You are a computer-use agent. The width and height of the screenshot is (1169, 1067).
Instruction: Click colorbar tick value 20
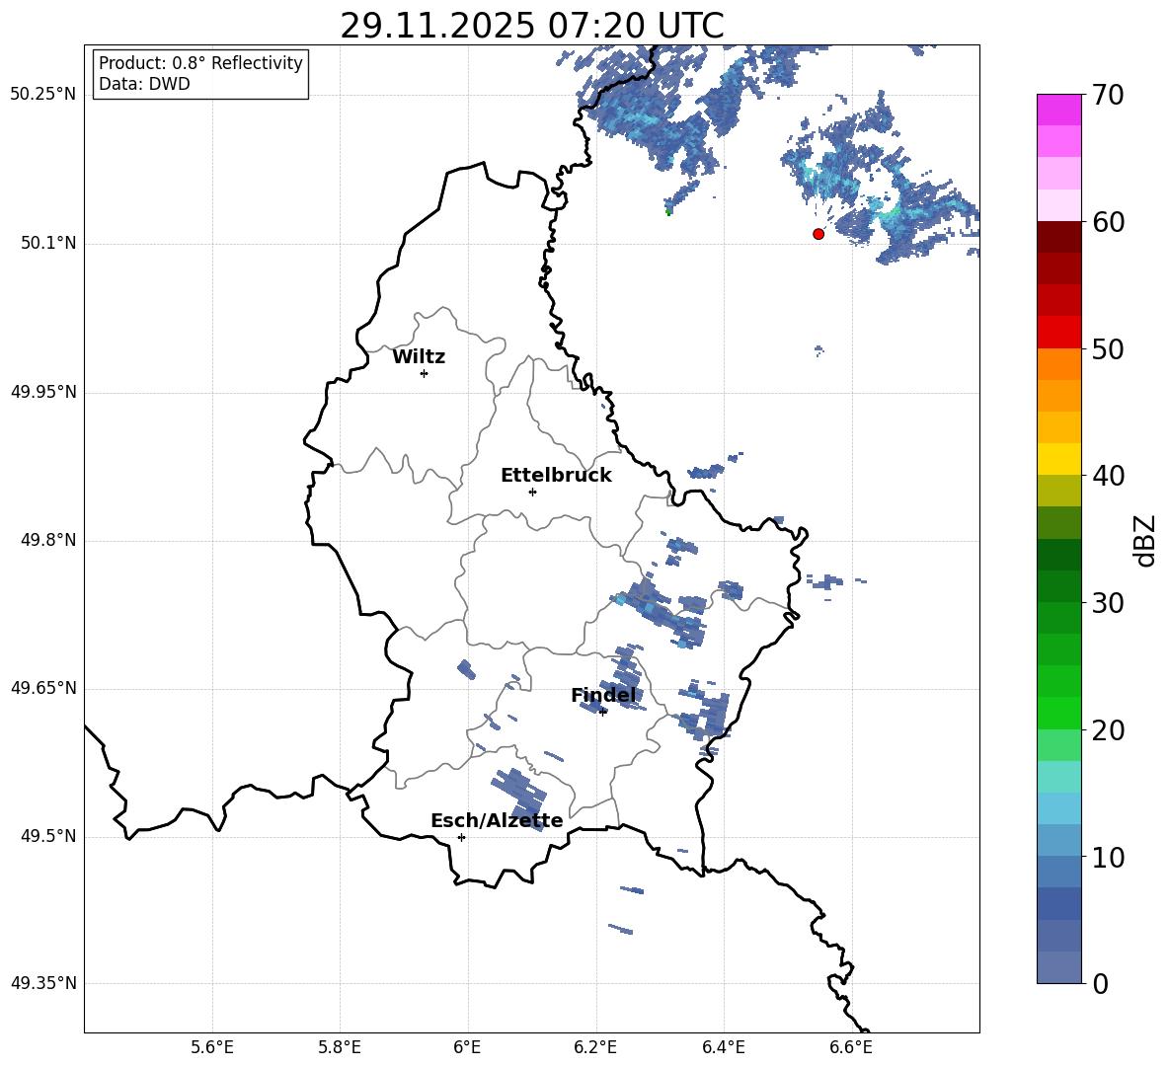1108,729
